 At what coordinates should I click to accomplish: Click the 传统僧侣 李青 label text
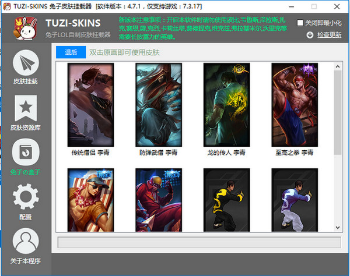pos(90,153)
